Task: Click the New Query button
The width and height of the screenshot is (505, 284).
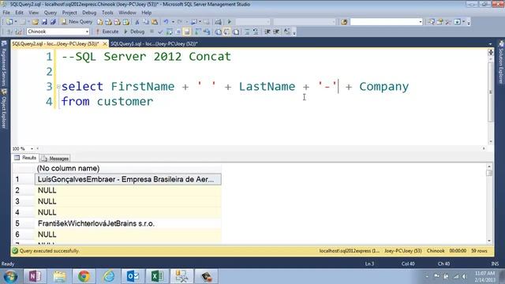Action: (77, 21)
